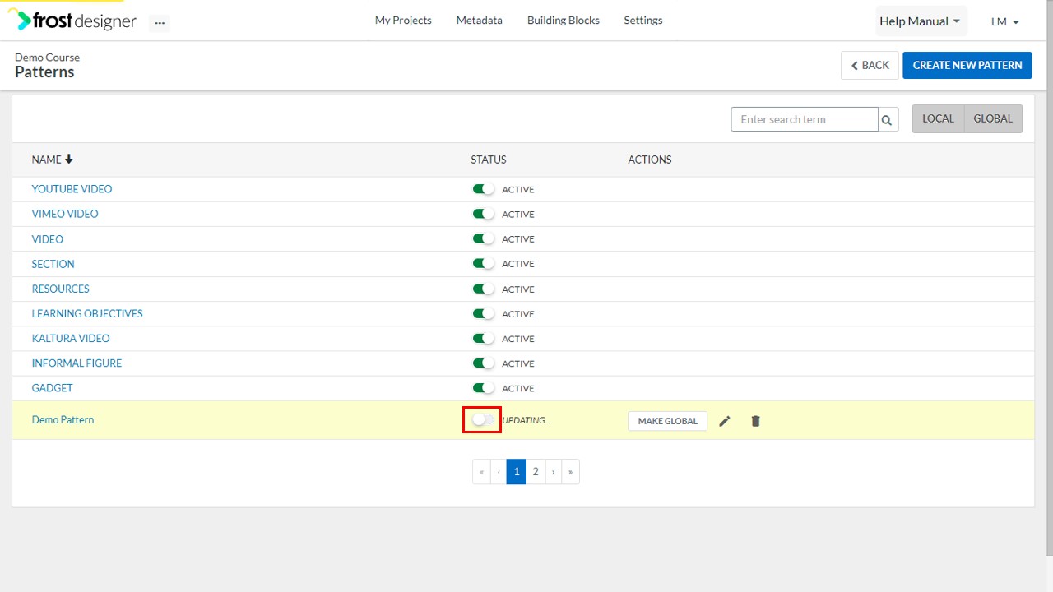The width and height of the screenshot is (1053, 592).
Task: Open the INFORMAL FIGURE pattern link
Action: [77, 363]
